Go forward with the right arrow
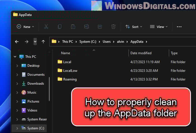This screenshot has width=196, height=133. tap(27, 42)
